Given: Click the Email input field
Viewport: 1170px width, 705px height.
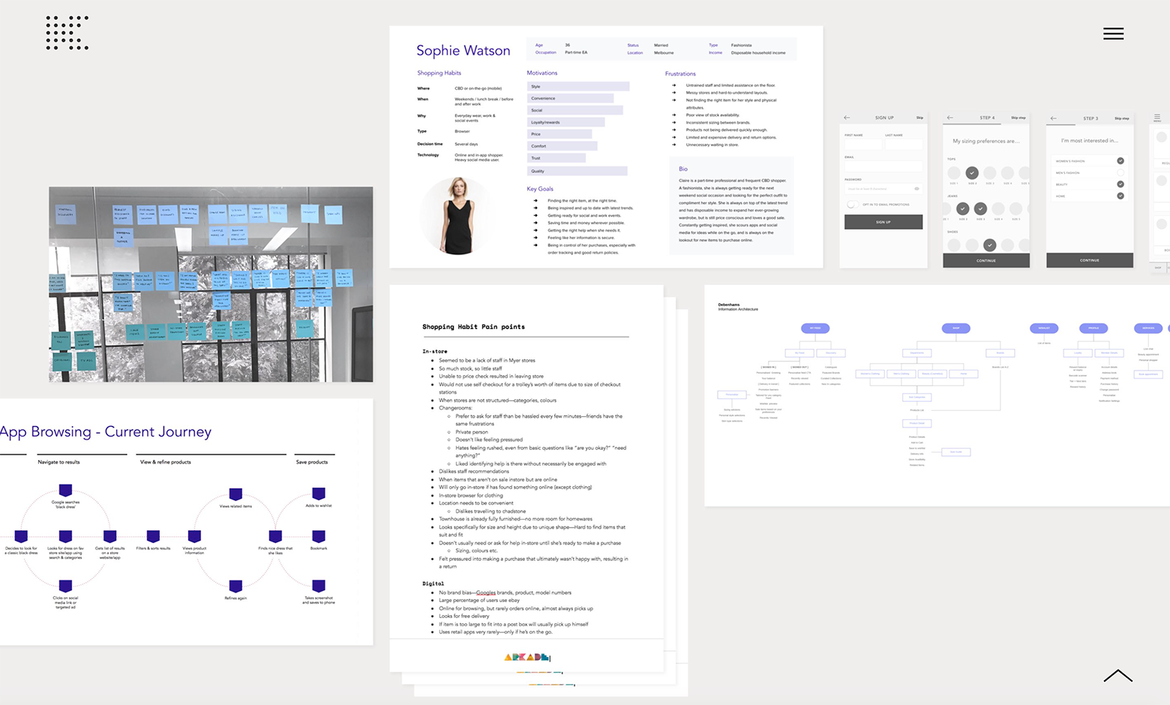Looking at the screenshot, I should [x=883, y=166].
